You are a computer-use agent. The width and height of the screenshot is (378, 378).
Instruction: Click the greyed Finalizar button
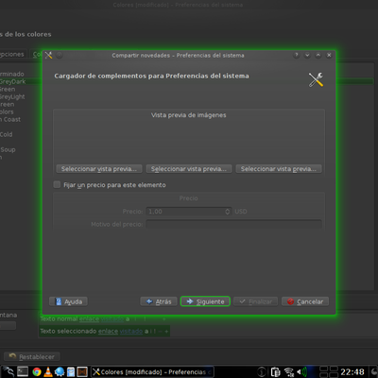[255, 301]
